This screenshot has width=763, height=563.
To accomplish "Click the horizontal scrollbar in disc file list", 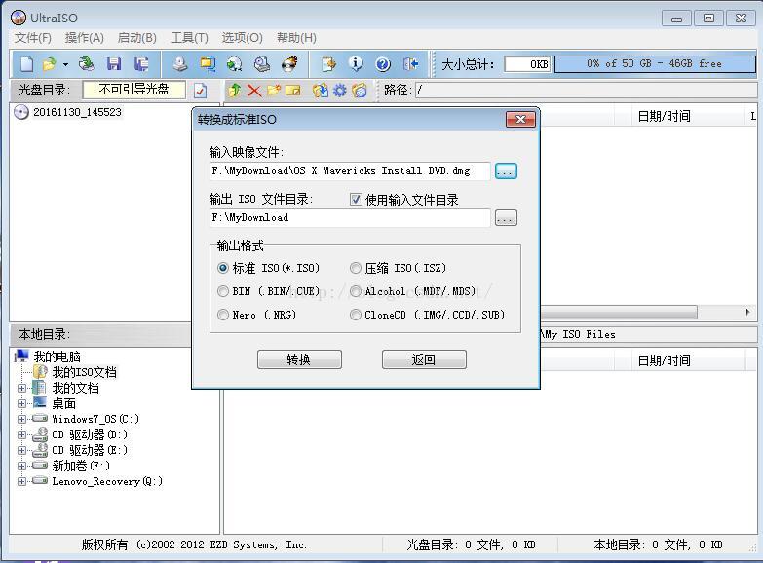I will [x=619, y=312].
